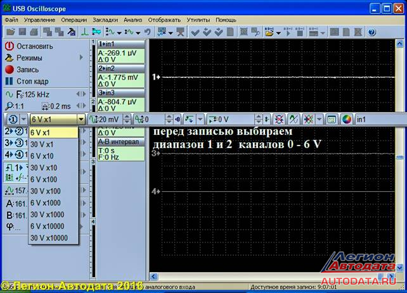Click the Стоп кадр pause icon
This screenshot has height=293, width=407.
pyautogui.click(x=9, y=81)
